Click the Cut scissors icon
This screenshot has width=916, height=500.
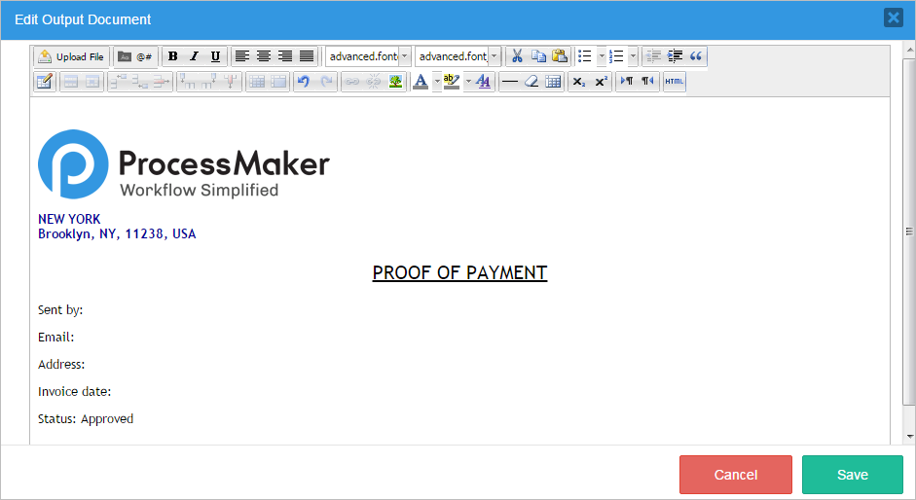point(518,56)
